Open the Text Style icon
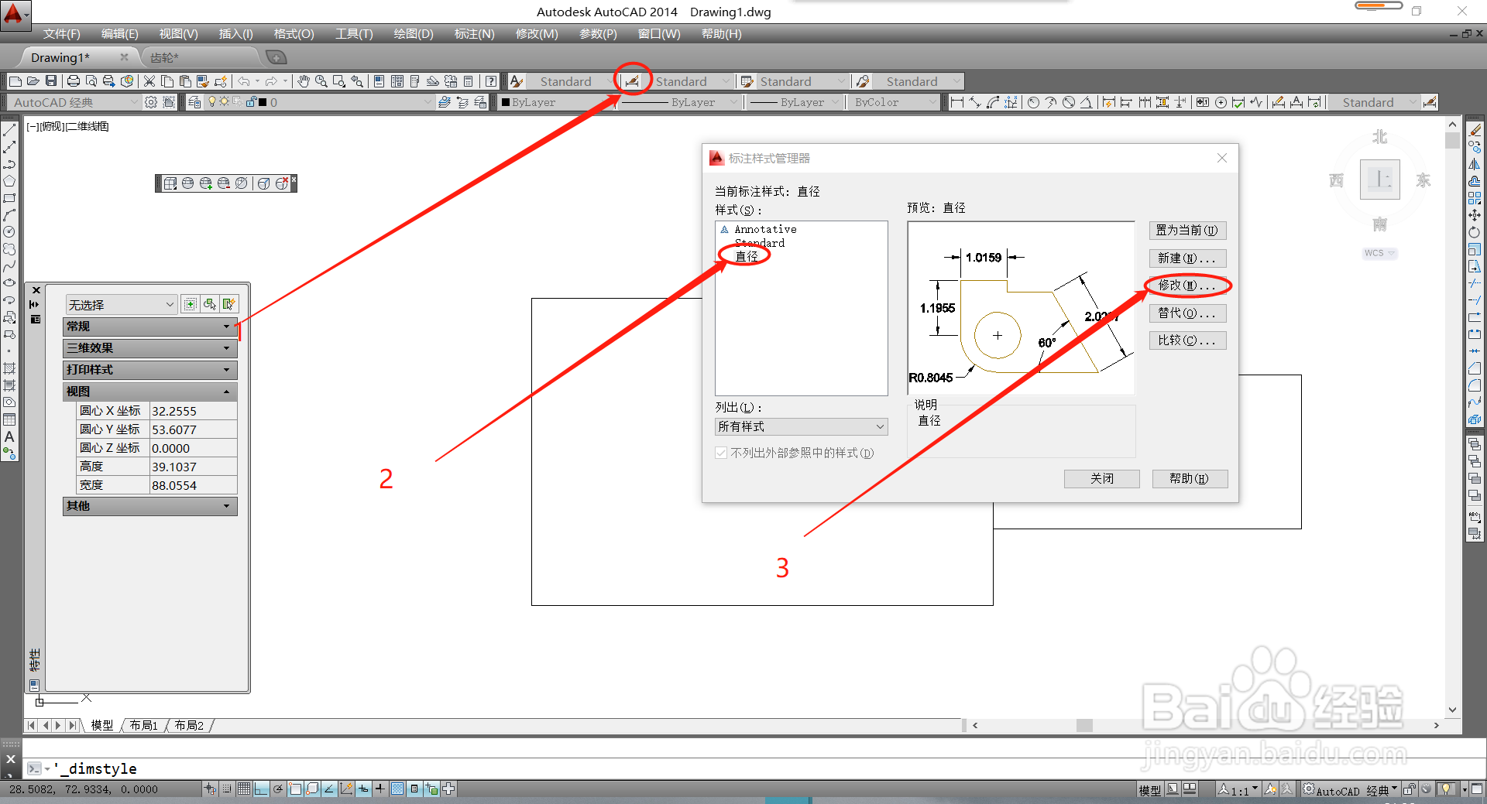Screen dimensions: 1487x804 (517, 81)
